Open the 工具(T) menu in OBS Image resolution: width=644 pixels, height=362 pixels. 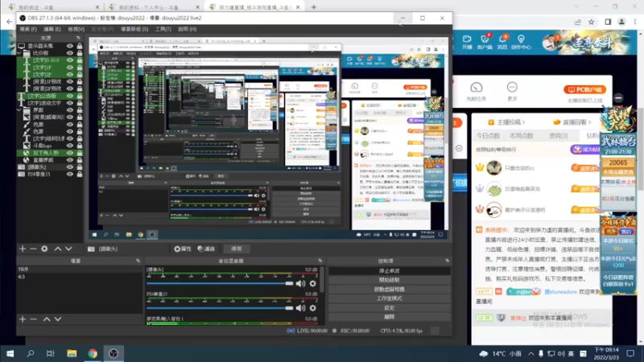point(163,29)
